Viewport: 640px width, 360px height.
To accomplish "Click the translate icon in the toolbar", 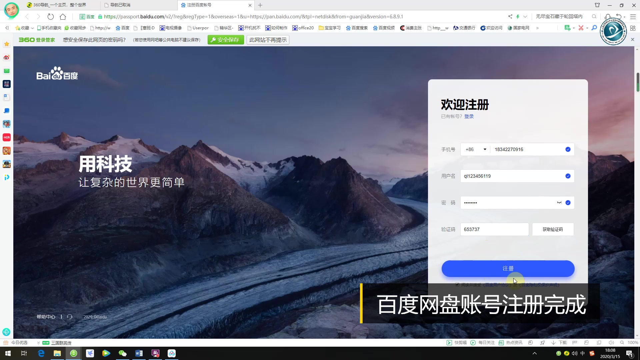I will click(568, 28).
